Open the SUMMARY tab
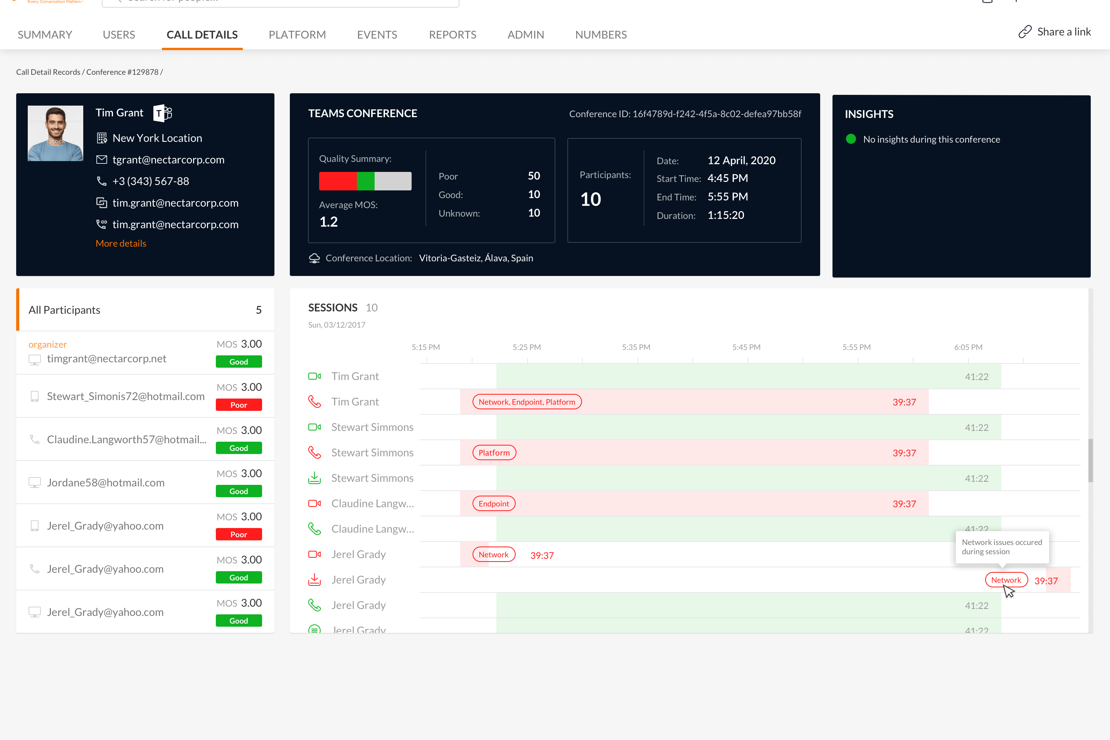1110x740 pixels. tap(45, 34)
